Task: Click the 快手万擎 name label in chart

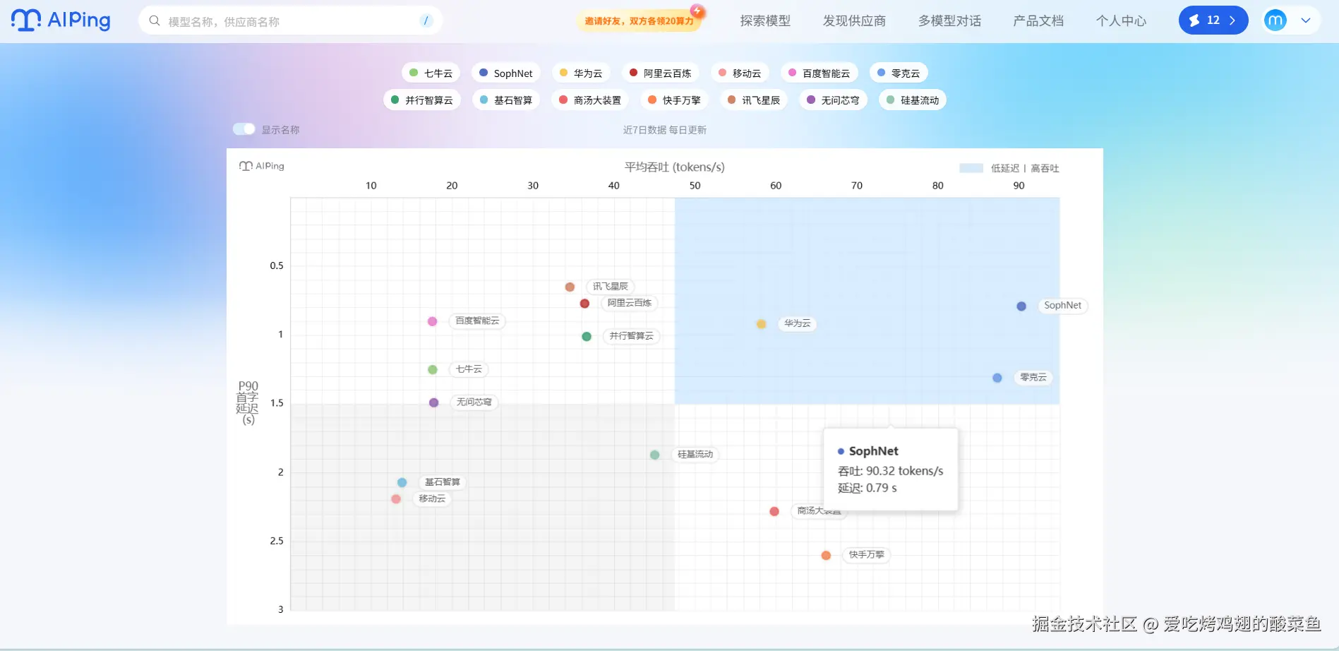Action: 866,555
